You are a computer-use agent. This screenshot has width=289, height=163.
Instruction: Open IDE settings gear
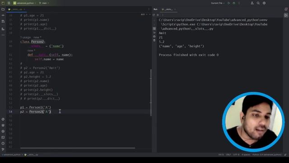(264, 3)
